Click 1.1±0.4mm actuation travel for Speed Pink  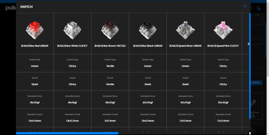[223, 121]
